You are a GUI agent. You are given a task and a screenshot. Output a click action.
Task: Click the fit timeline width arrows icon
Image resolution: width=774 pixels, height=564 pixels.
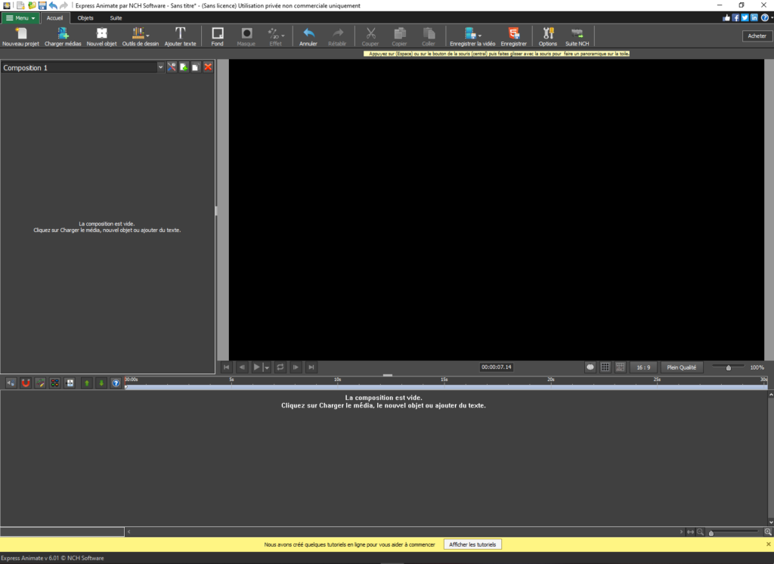pyautogui.click(x=691, y=532)
